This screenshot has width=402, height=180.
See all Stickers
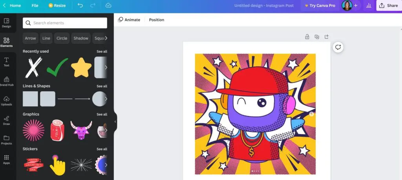(102, 149)
